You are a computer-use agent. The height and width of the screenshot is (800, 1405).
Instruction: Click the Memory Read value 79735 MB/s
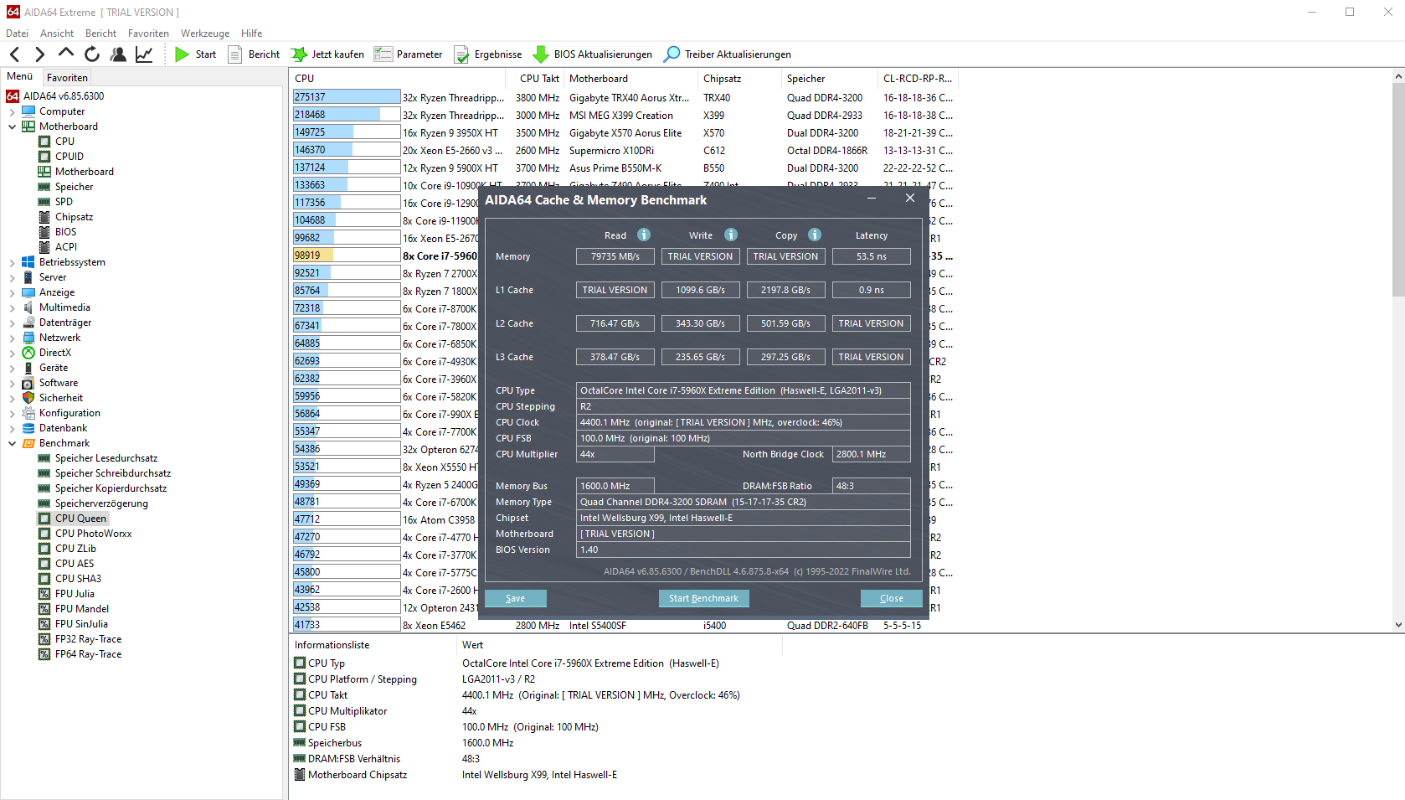[615, 256]
